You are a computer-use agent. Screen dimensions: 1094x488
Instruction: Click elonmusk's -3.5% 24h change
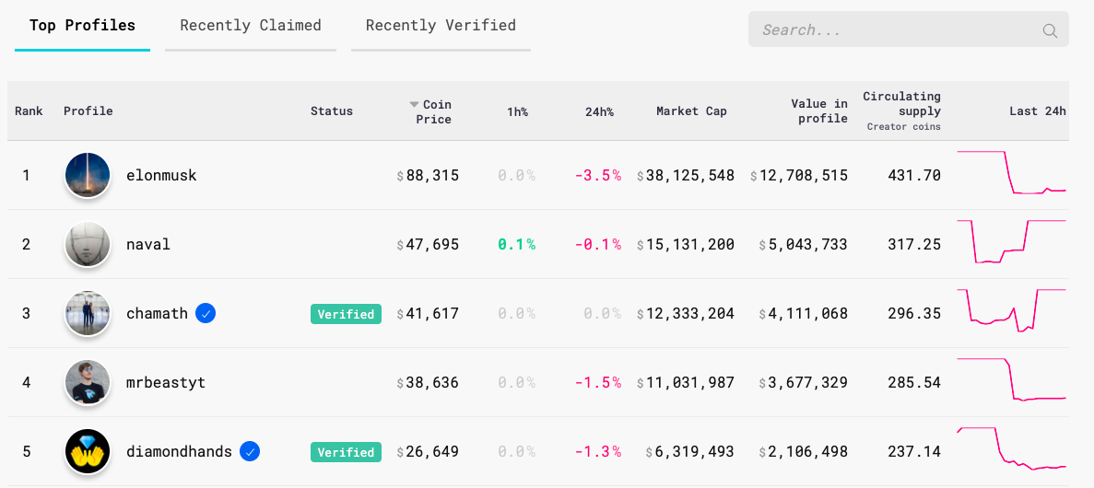pos(598,176)
